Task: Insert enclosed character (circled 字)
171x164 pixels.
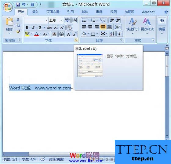Action: [x=61, y=34]
